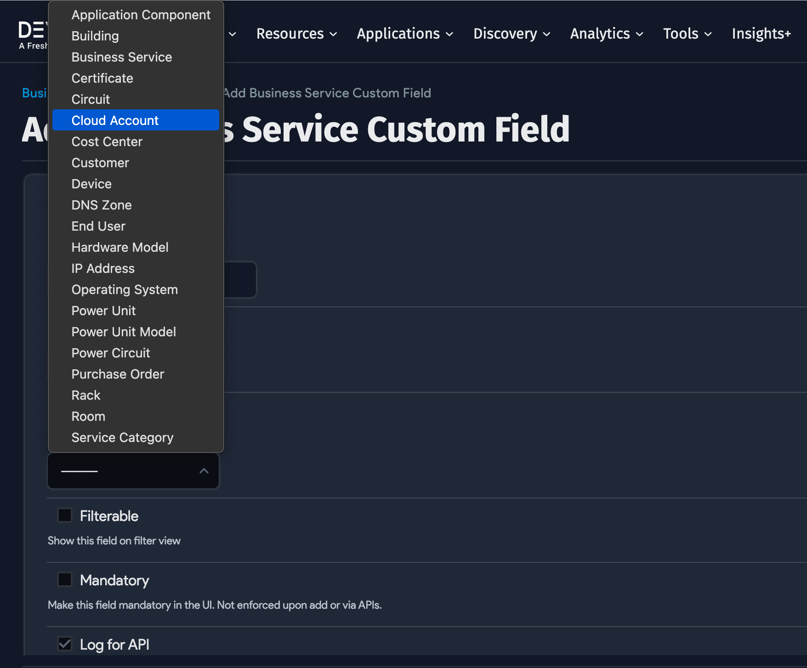Image resolution: width=807 pixels, height=668 pixels.
Task: Pick Purchase Order from the options
Action: (118, 374)
